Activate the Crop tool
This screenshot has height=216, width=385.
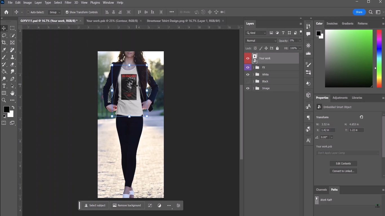pyautogui.click(x=4, y=42)
